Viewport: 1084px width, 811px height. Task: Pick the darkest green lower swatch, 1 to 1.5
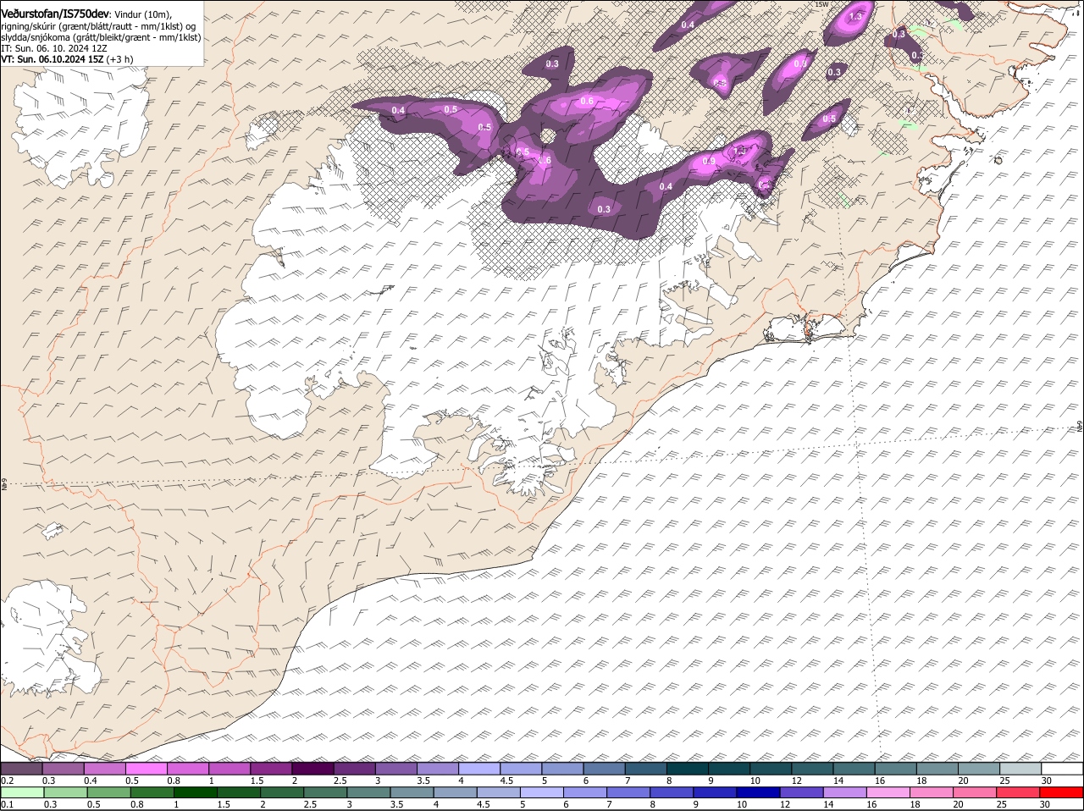click(x=196, y=793)
